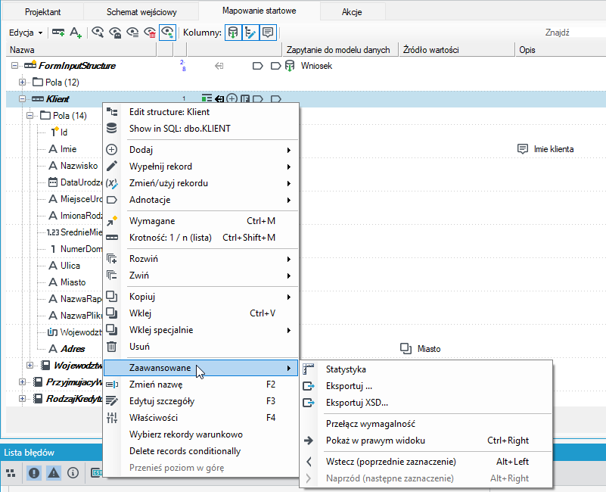Collapse the Klient tree node
The width and height of the screenshot is (606, 492).
(23, 99)
